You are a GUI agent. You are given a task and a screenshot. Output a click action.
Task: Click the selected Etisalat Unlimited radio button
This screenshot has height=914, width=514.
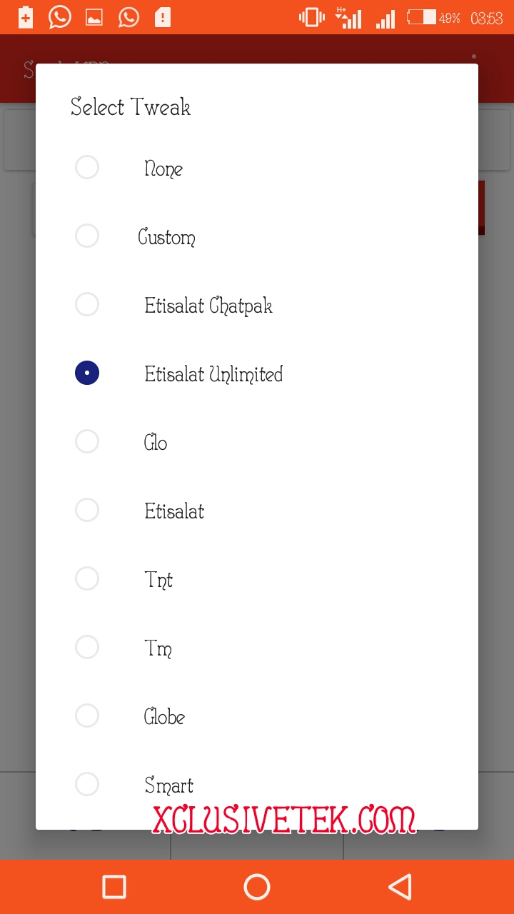tap(87, 373)
